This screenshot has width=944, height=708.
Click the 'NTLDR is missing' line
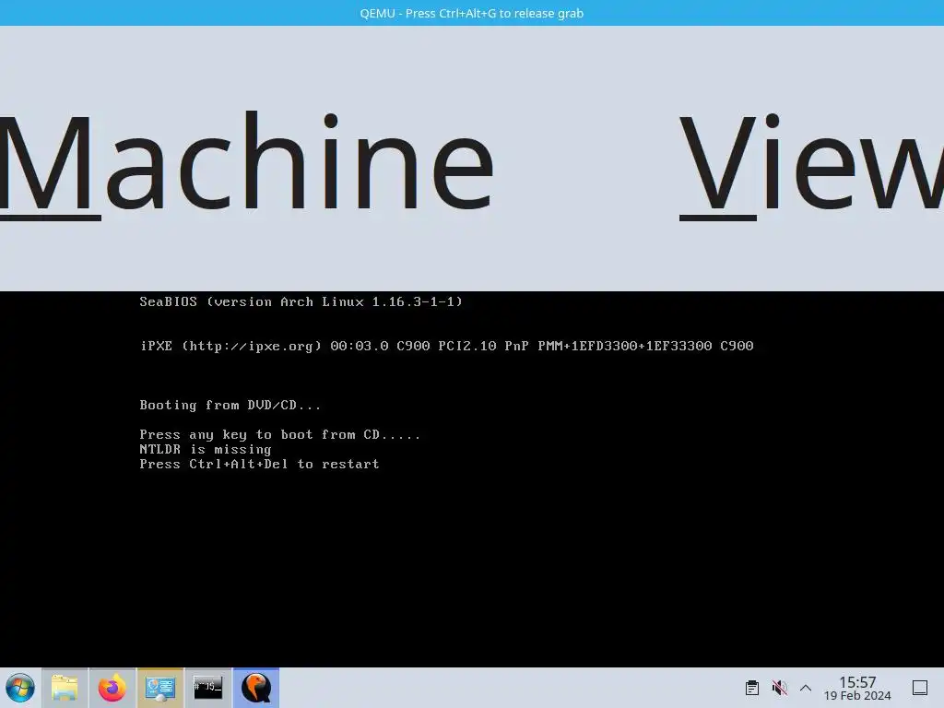tap(206, 449)
